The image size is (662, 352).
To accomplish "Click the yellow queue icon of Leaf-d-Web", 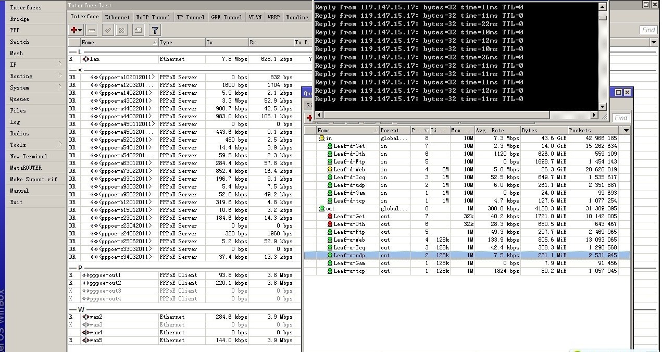I will pos(330,170).
